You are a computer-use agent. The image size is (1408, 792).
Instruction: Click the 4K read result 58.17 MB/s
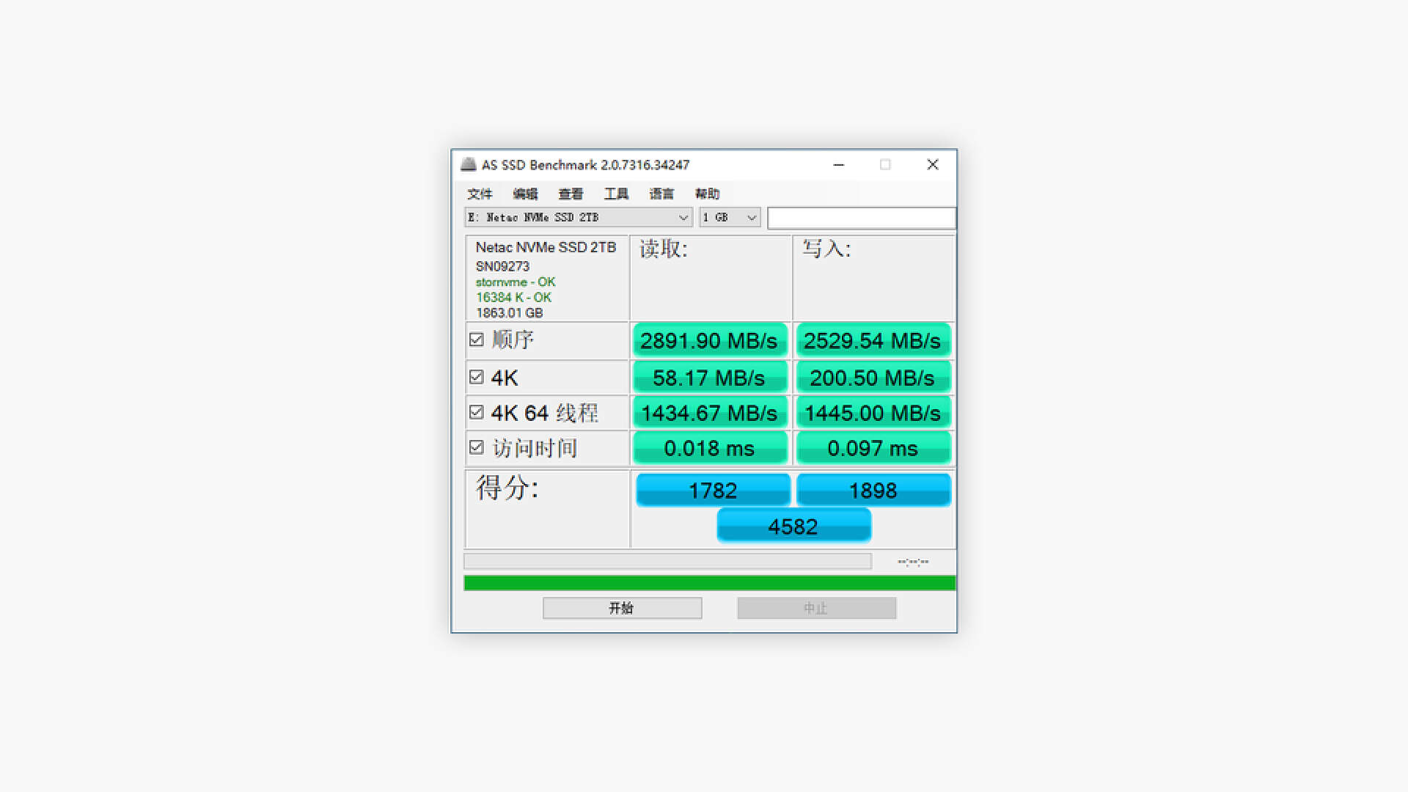point(709,378)
